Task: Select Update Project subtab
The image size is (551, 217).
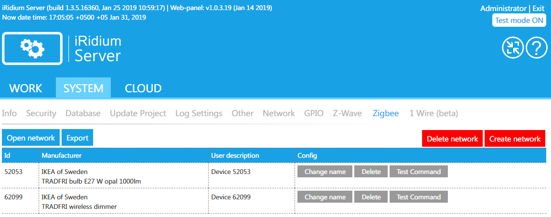Action: tap(138, 113)
